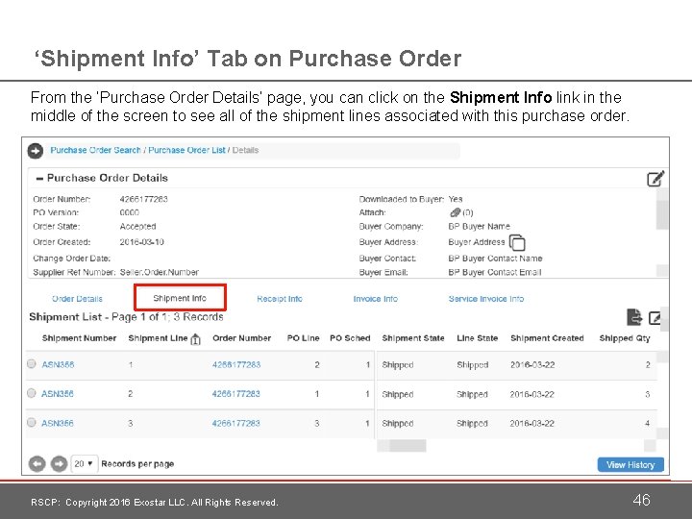Image resolution: width=692 pixels, height=519 pixels.
Task: Click the Line State column header
Action: (477, 338)
